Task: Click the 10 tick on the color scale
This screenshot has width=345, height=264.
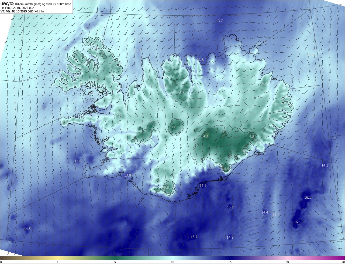Action: click(x=172, y=262)
